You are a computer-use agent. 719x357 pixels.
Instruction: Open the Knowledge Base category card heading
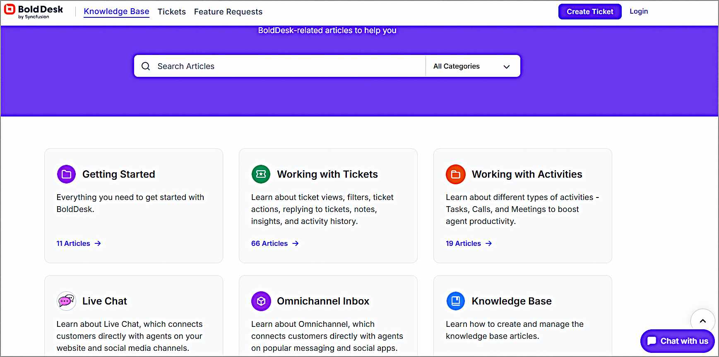[x=512, y=301]
